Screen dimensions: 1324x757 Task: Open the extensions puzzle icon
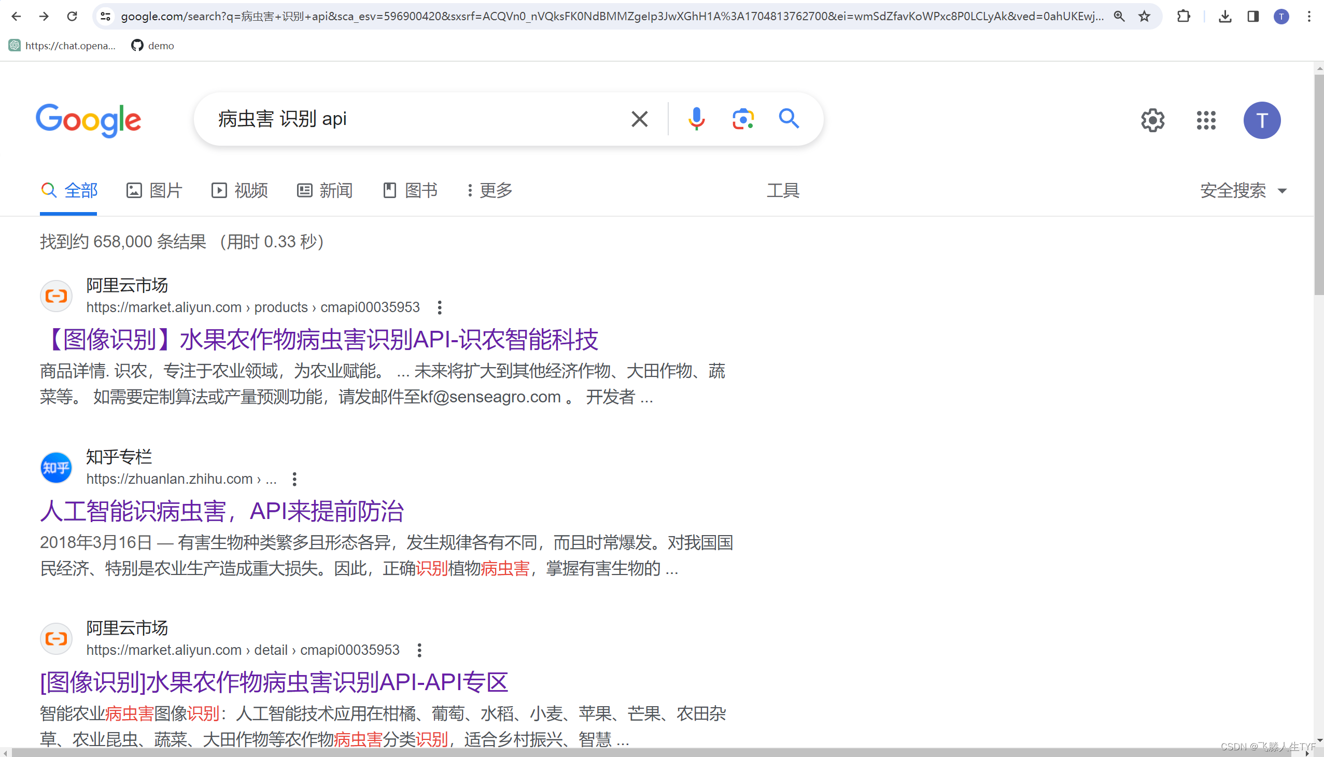coord(1184,16)
